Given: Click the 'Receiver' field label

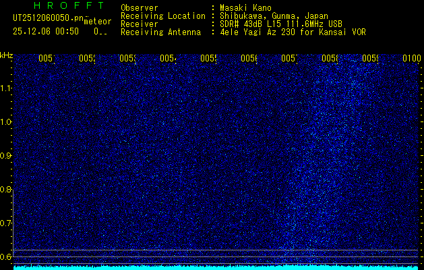Looking at the screenshot, I should click(140, 24).
